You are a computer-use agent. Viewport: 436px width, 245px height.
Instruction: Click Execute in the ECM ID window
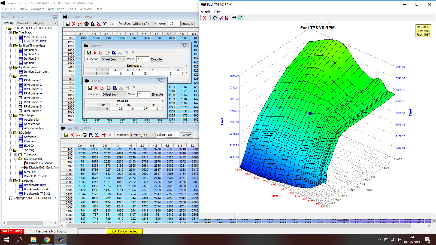pos(157,94)
